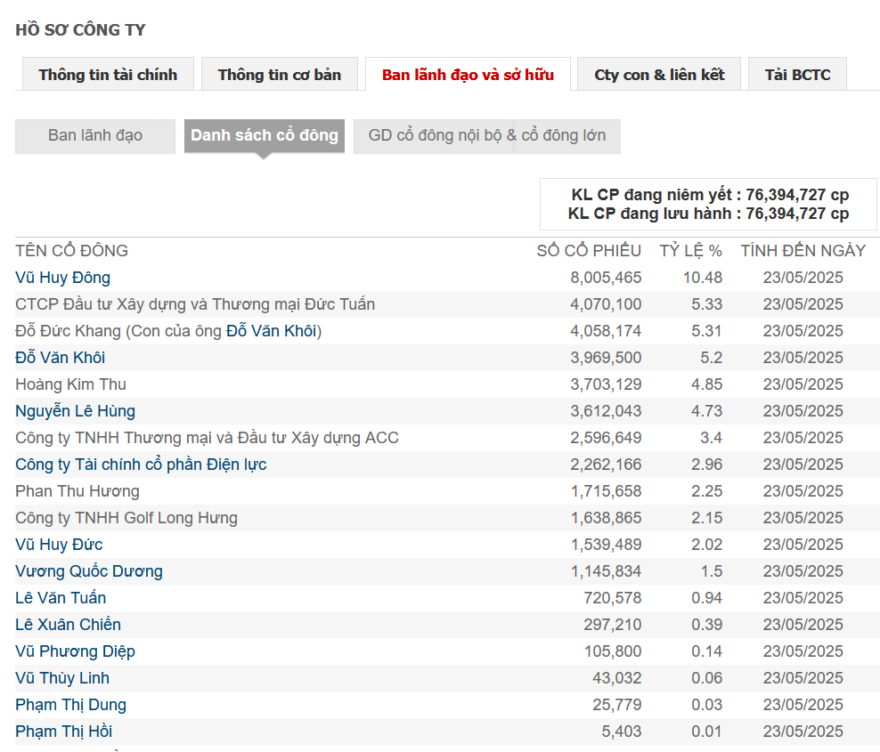Screen dimensions: 880x752
Task: Open the Phạm Thị Hồi link
Action: click(64, 732)
